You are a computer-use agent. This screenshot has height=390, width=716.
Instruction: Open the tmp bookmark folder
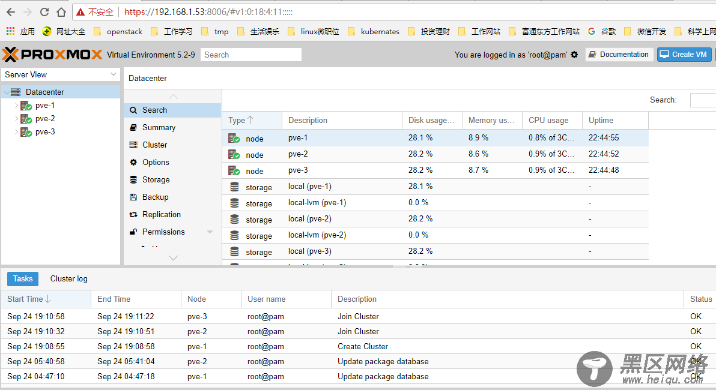pos(215,31)
